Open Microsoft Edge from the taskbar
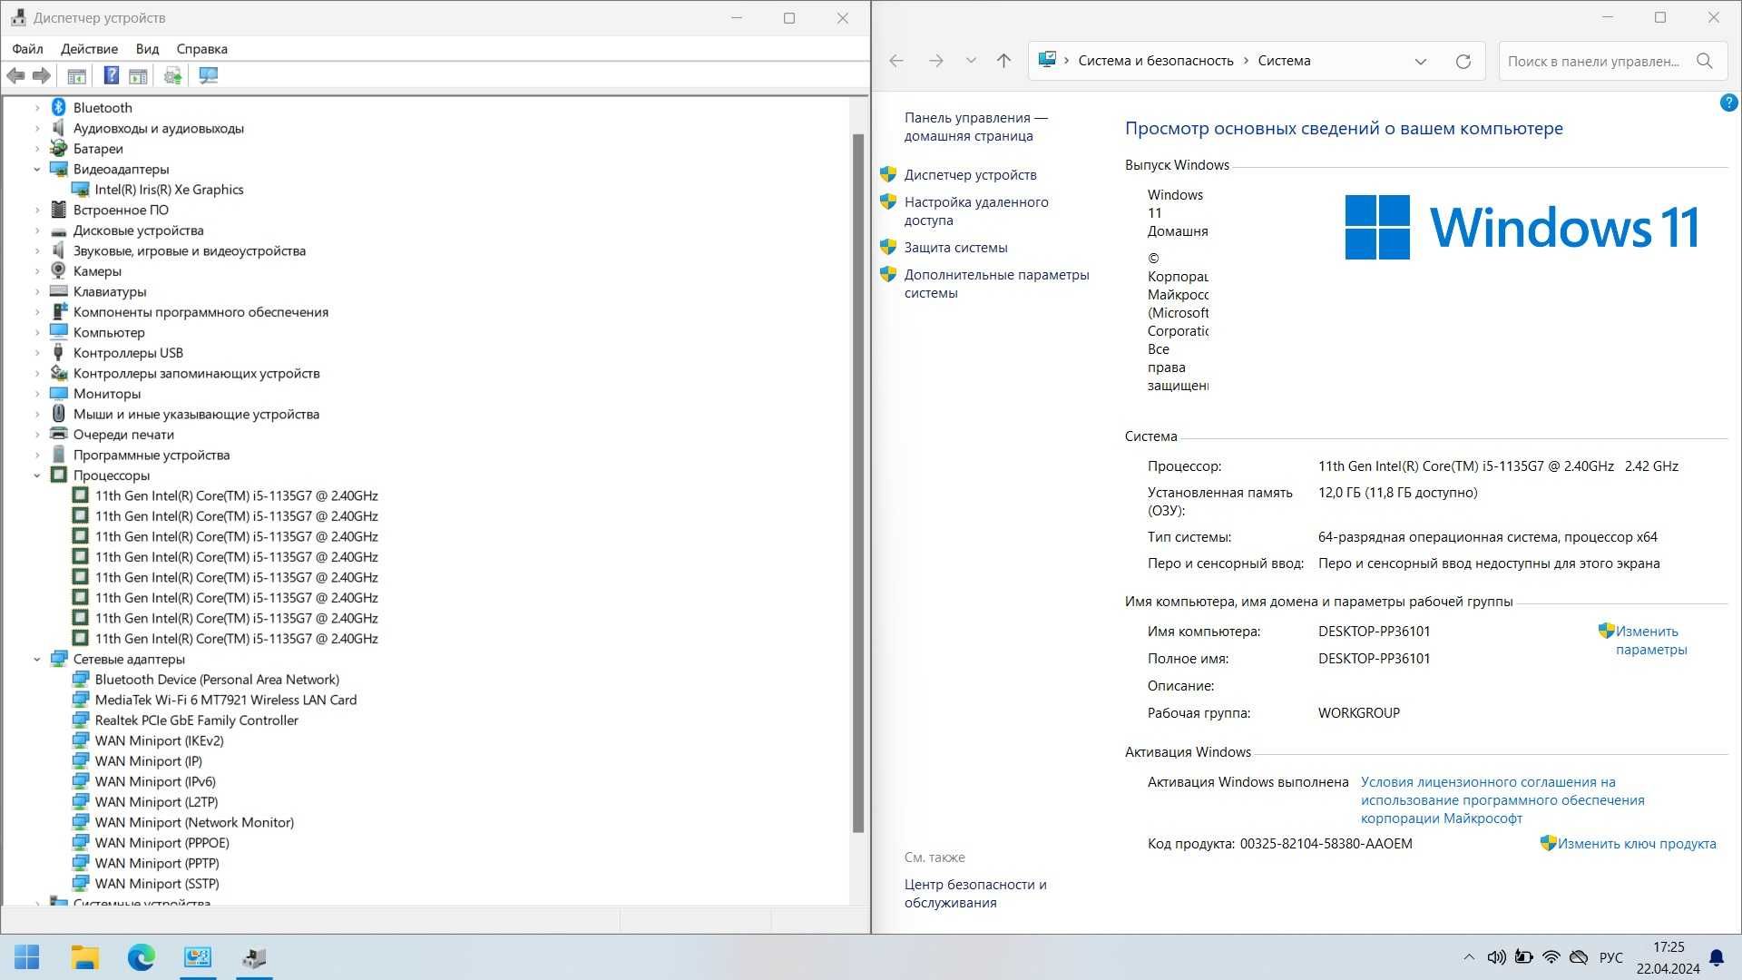 (142, 957)
